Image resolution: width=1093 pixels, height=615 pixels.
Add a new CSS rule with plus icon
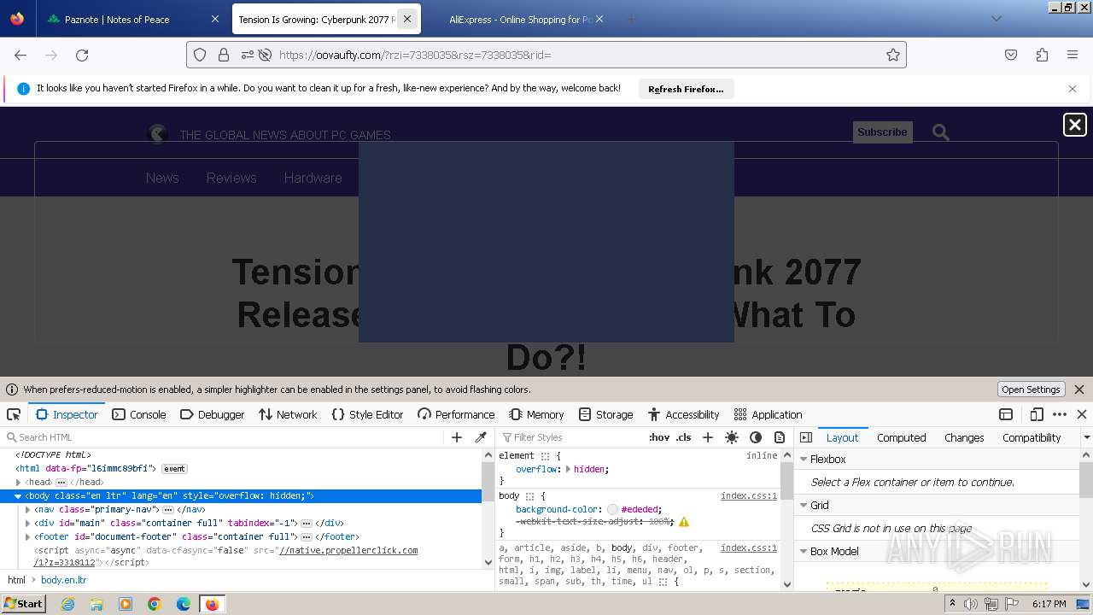707,437
